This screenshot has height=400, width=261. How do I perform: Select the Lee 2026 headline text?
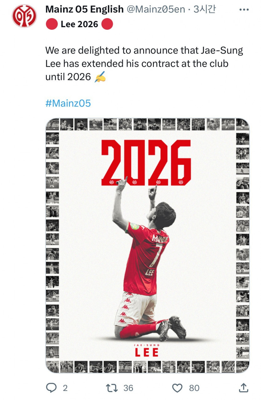tap(79, 24)
